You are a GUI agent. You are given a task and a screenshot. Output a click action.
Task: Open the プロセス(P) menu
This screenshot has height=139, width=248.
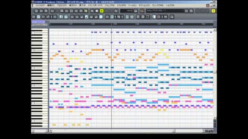point(62,5)
